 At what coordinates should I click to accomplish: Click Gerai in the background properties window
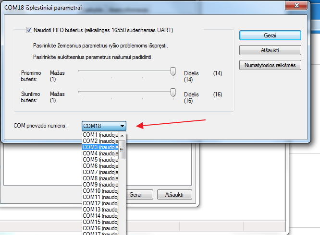point(135,195)
